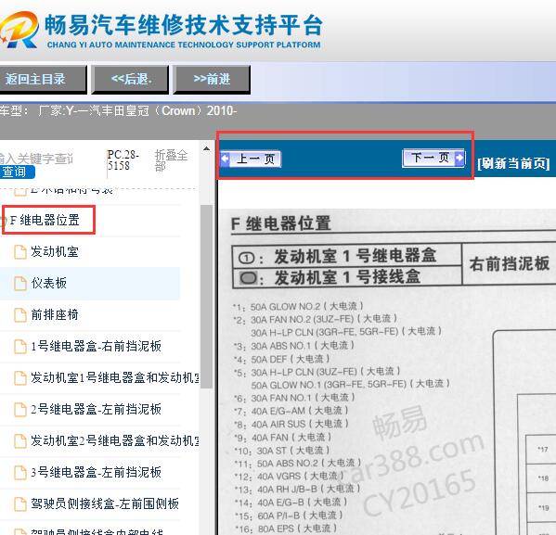Open the 仪表板 tree item
Viewport: 556px width, 535px height.
pyautogui.click(x=49, y=284)
